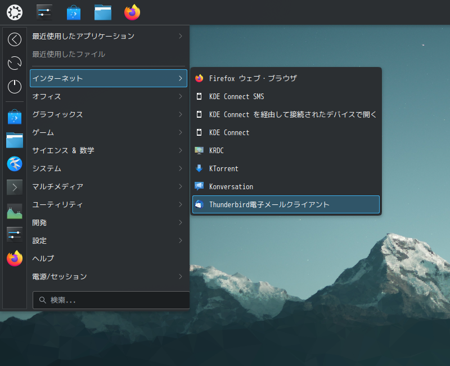450x366 pixels.
Task: Click the Firefox icon in the Internet submenu
Action: point(199,78)
